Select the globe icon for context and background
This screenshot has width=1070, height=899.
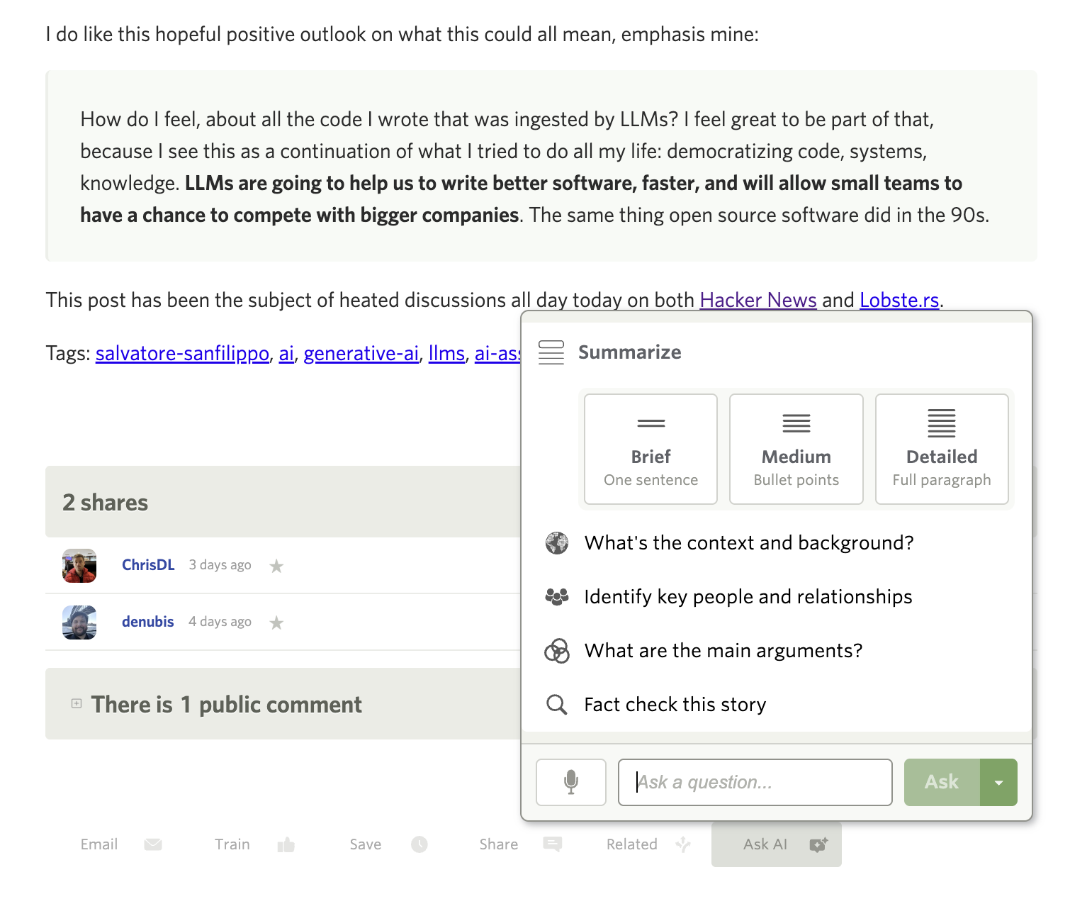[x=557, y=543]
